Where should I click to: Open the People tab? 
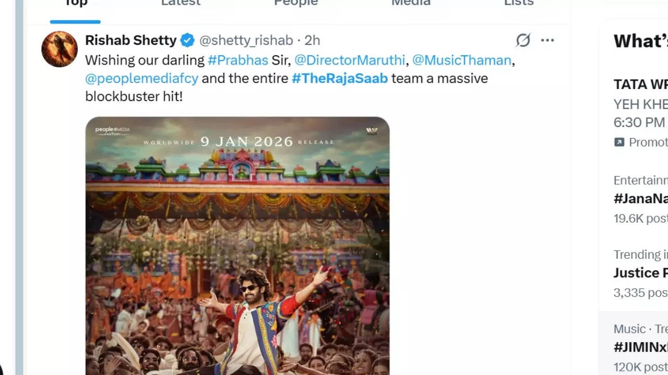tap(296, 3)
